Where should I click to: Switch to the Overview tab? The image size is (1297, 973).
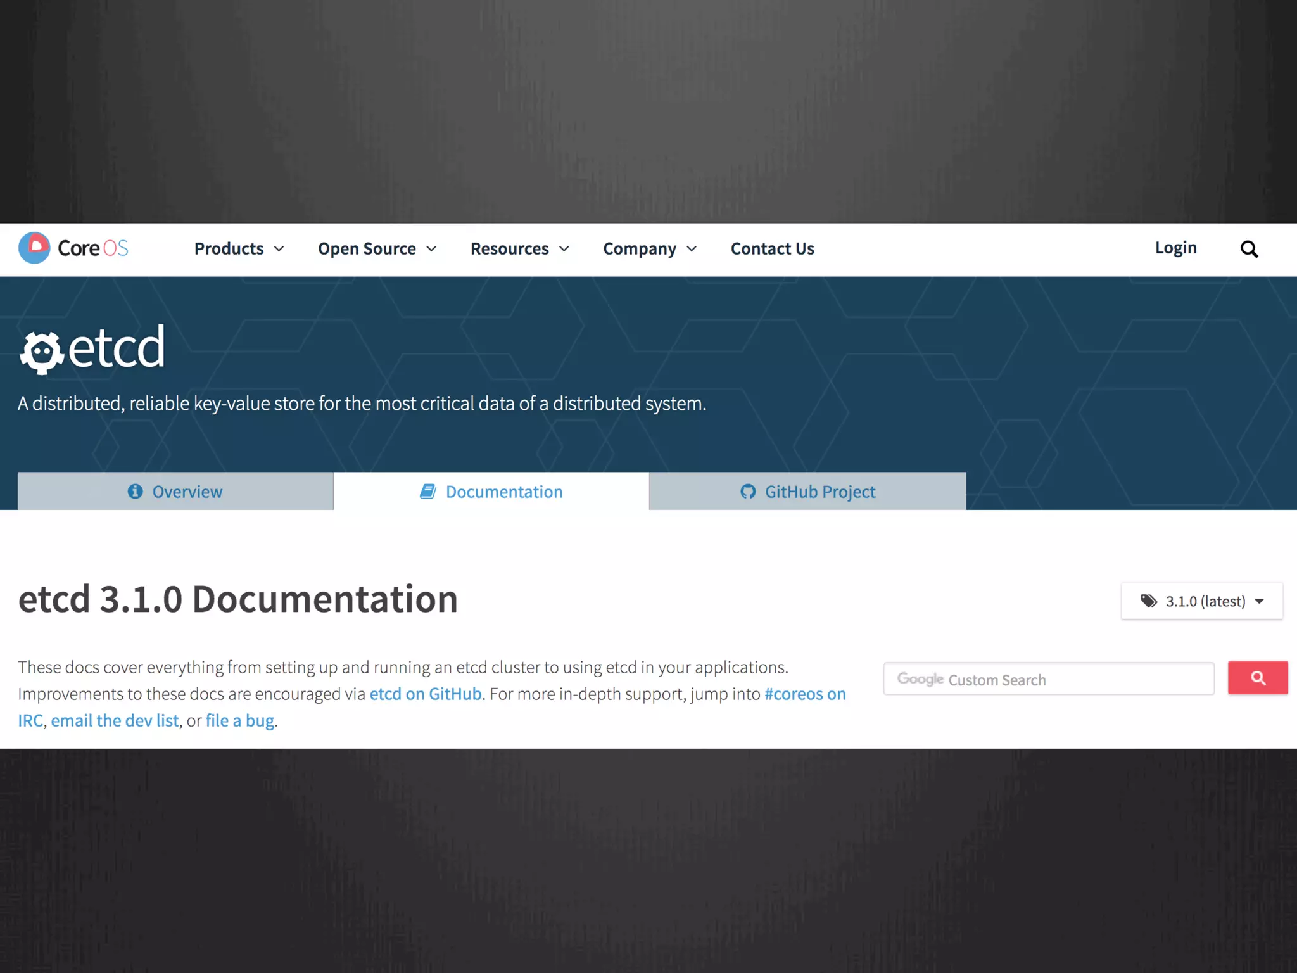pyautogui.click(x=175, y=491)
